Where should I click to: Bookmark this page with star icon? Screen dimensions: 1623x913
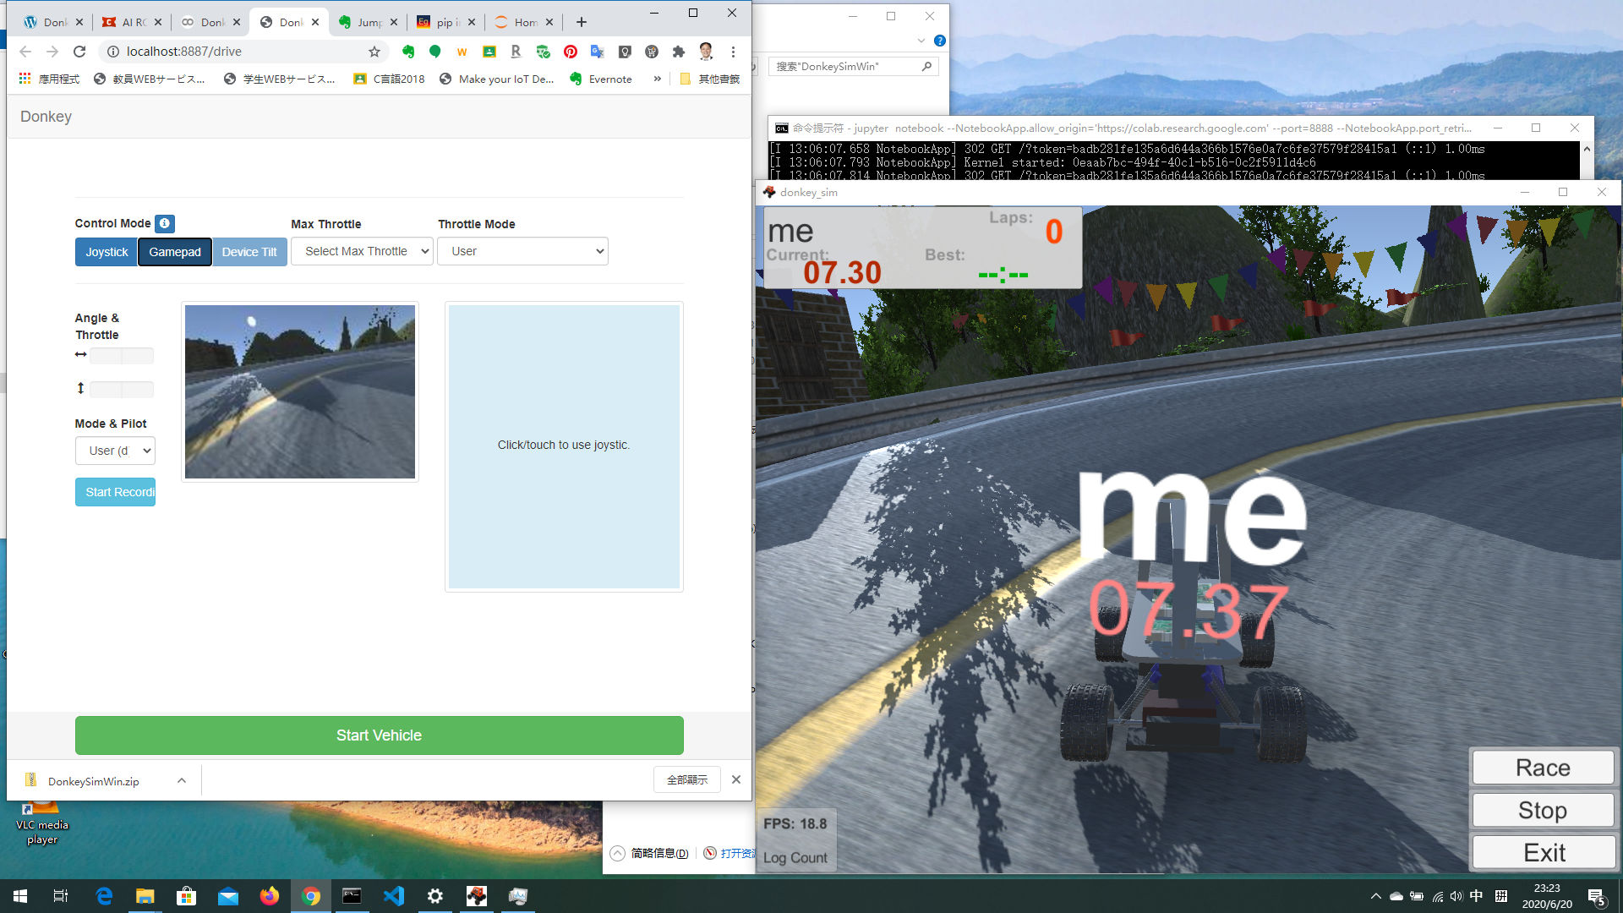point(374,52)
